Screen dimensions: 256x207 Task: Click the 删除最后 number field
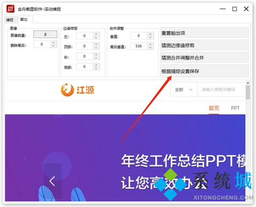coord(42,44)
